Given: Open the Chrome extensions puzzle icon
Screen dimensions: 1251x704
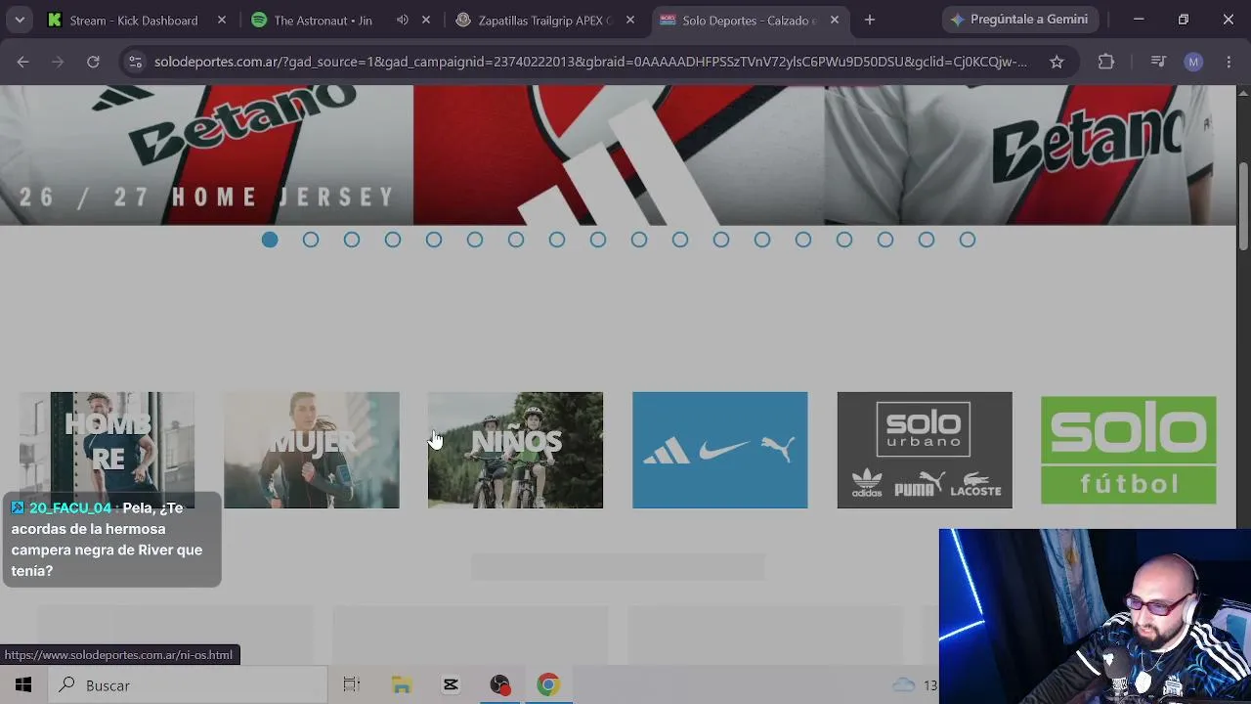Looking at the screenshot, I should point(1106,62).
